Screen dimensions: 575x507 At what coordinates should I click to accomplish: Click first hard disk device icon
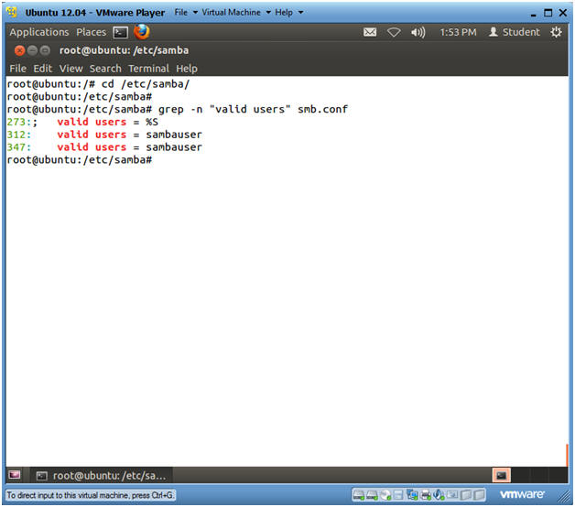359,495
